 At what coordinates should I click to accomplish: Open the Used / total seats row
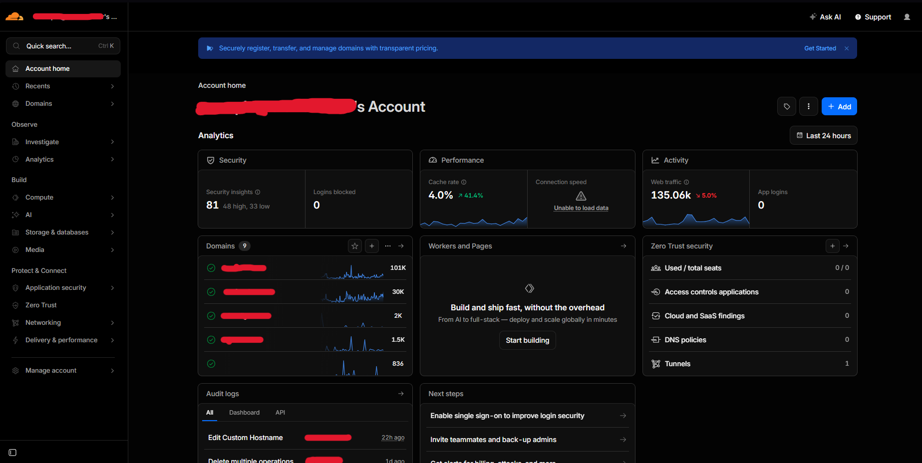(750, 268)
